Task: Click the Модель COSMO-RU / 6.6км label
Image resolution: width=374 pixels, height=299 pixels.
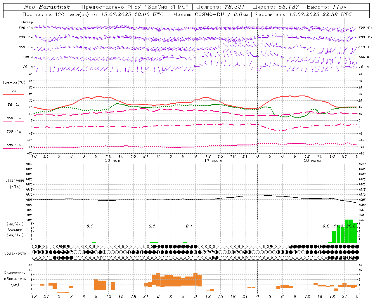Action: tap(210, 14)
